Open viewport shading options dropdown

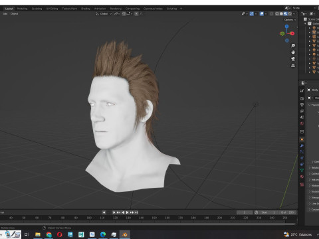tap(294, 14)
